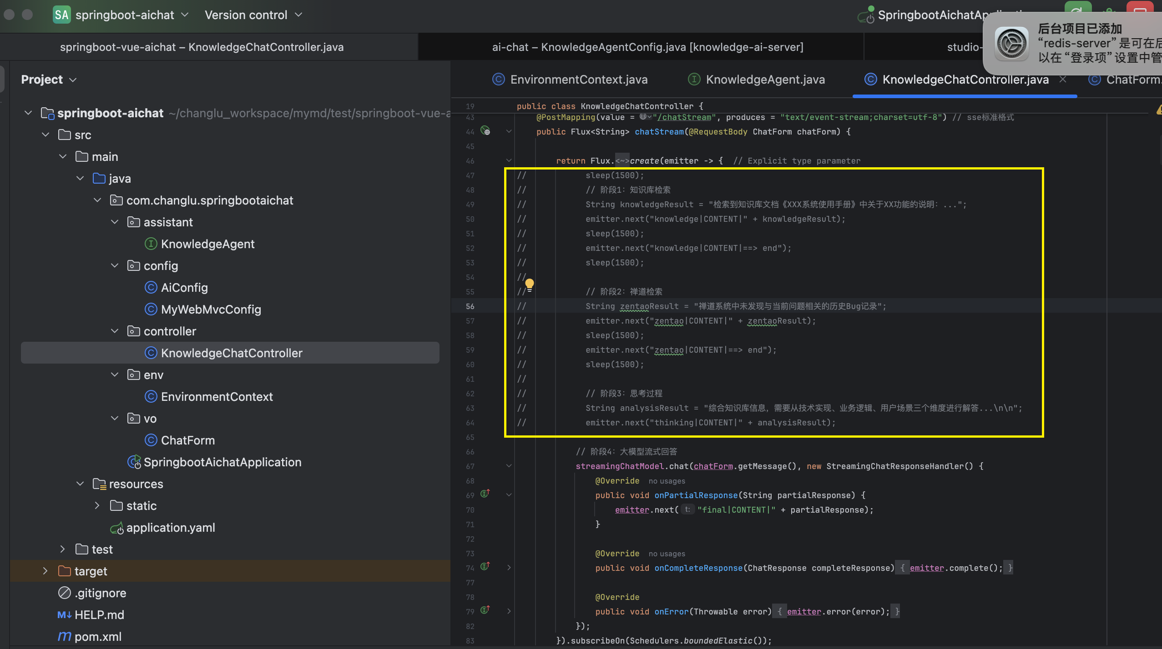Open the EnvironmentContext.java editor tab

coord(570,80)
